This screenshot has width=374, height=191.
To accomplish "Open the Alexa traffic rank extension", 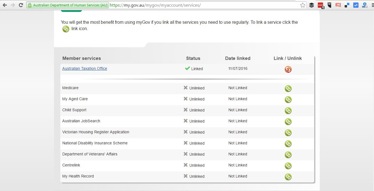I will 365,5.
